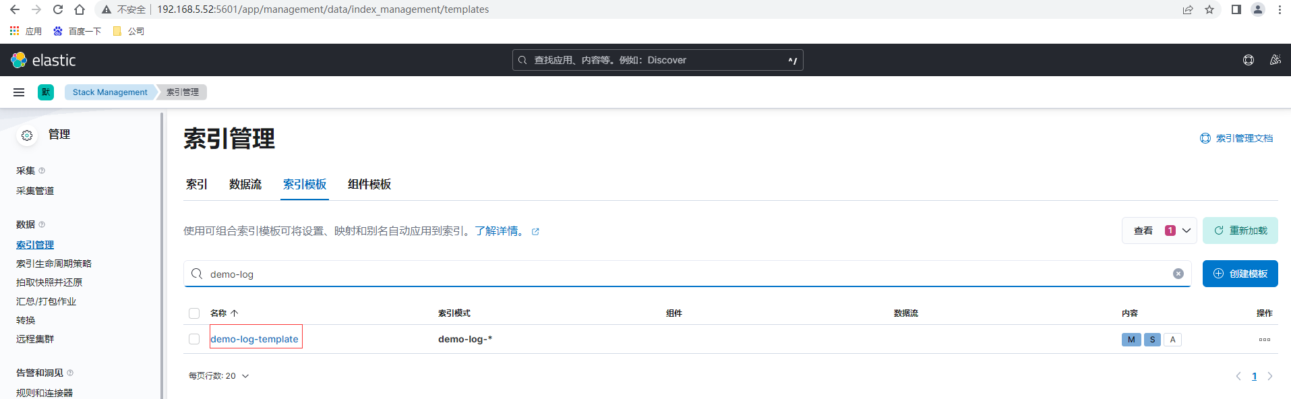Click the demo-log-* index pattern cell
The height and width of the screenshot is (399, 1291).
pyautogui.click(x=465, y=339)
